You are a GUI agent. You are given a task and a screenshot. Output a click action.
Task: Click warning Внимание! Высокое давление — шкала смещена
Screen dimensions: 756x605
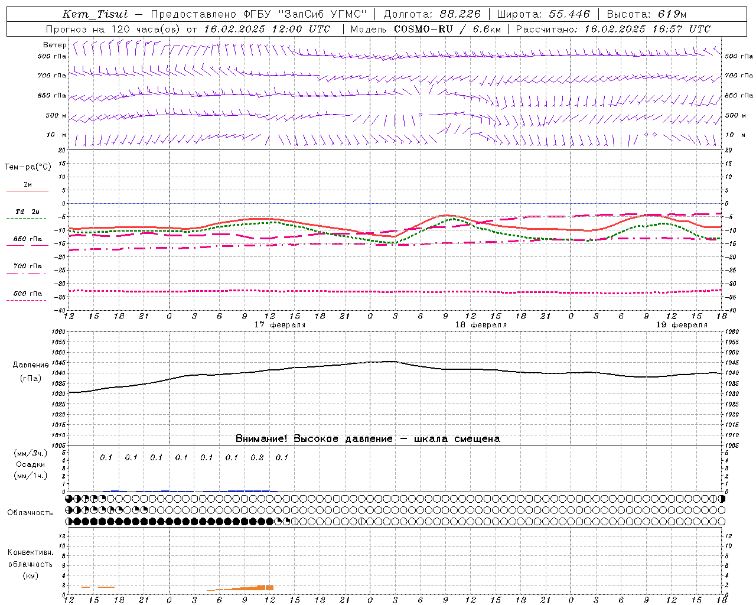(367, 439)
